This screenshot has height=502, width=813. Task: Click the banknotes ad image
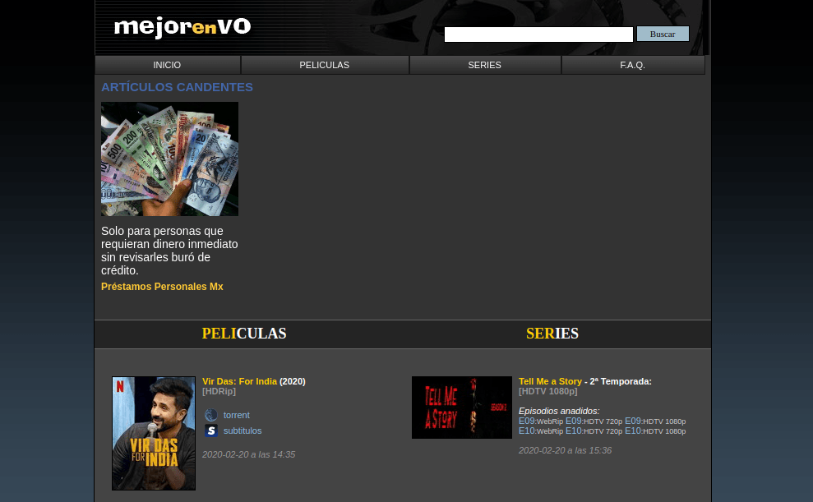click(x=169, y=159)
